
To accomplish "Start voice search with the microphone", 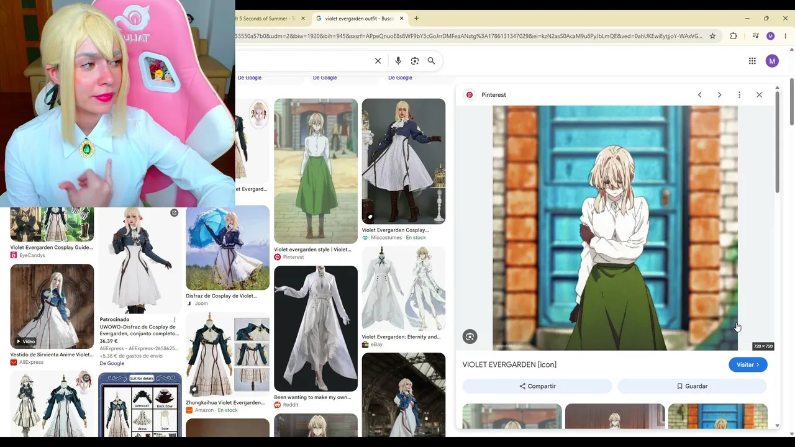I will tap(398, 61).
